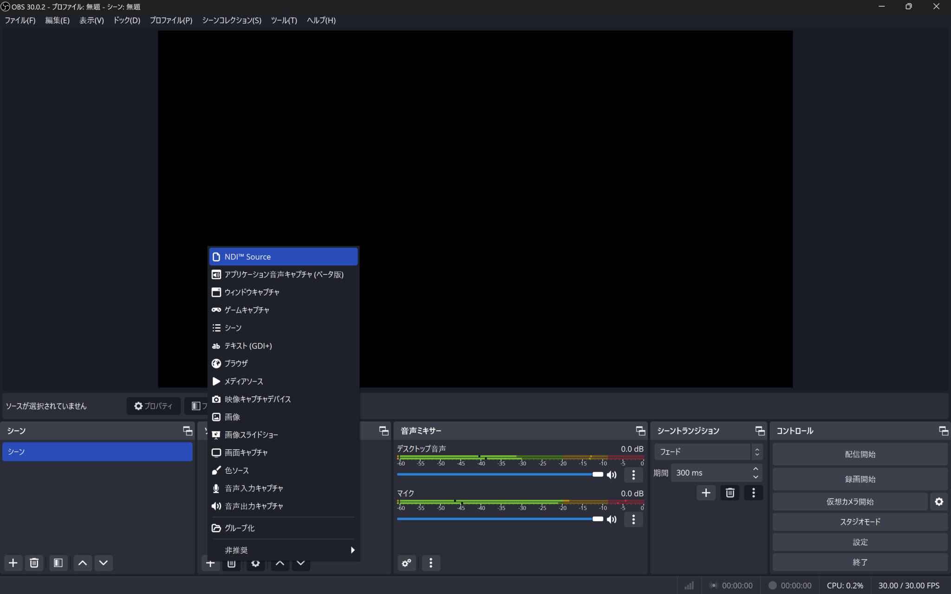Open advanced audio settings gear in audio mixer
The height and width of the screenshot is (594, 951).
click(x=406, y=563)
